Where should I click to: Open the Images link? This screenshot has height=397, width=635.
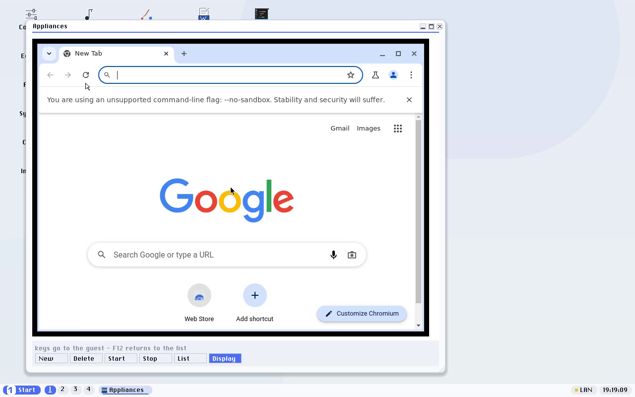(x=369, y=129)
